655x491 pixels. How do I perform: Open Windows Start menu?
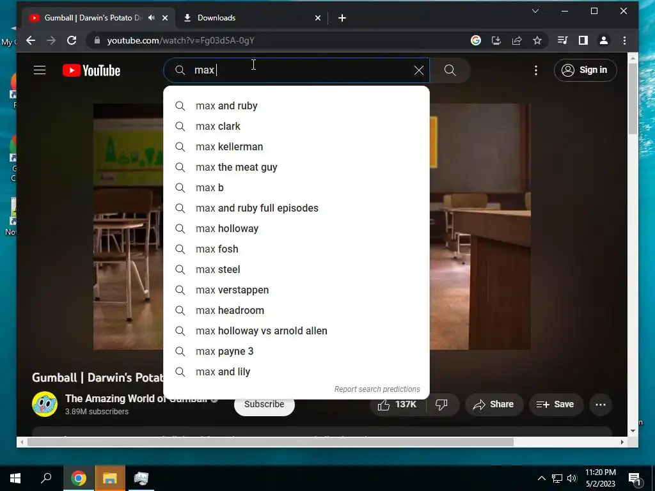point(15,478)
